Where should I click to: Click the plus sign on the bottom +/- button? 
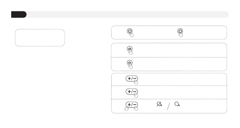pos(129,105)
